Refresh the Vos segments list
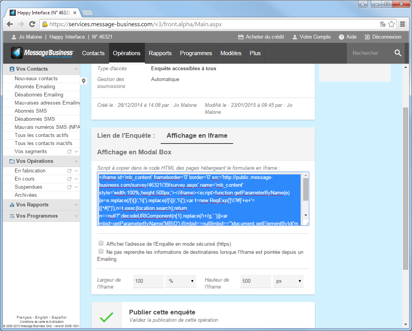The image size is (412, 331). tap(69, 152)
